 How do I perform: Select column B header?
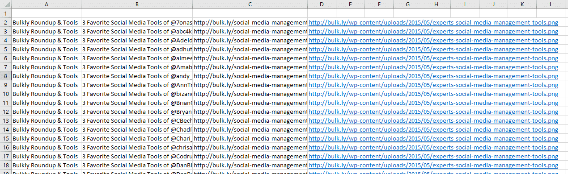(x=137, y=4)
